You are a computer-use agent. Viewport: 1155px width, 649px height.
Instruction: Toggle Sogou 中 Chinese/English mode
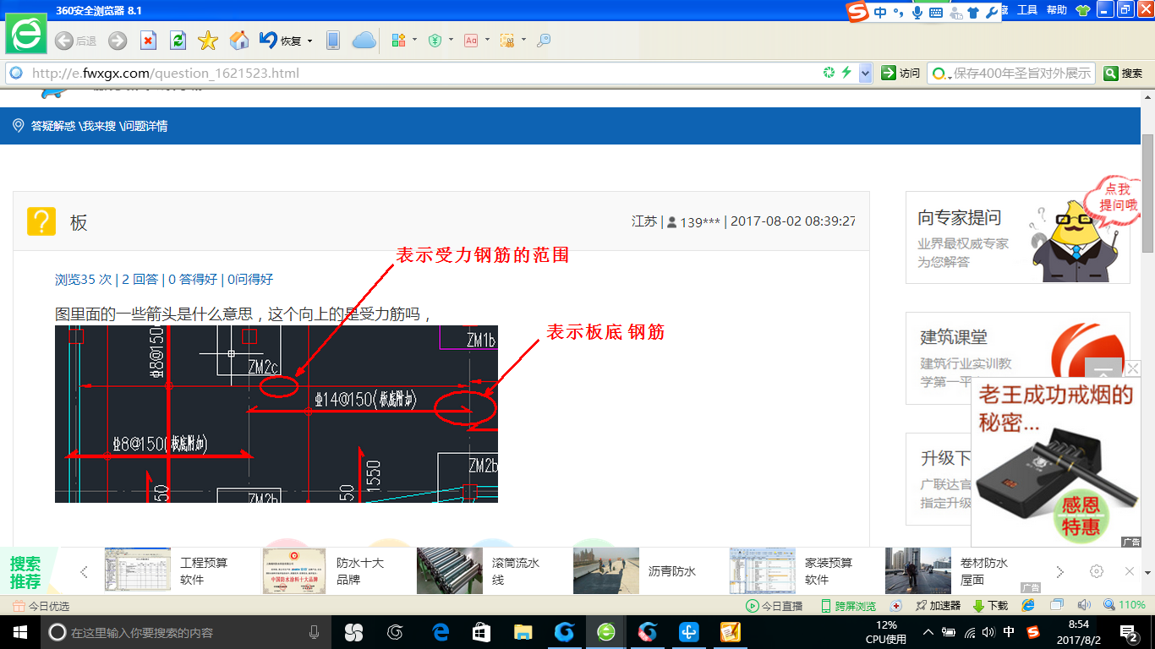click(x=880, y=13)
